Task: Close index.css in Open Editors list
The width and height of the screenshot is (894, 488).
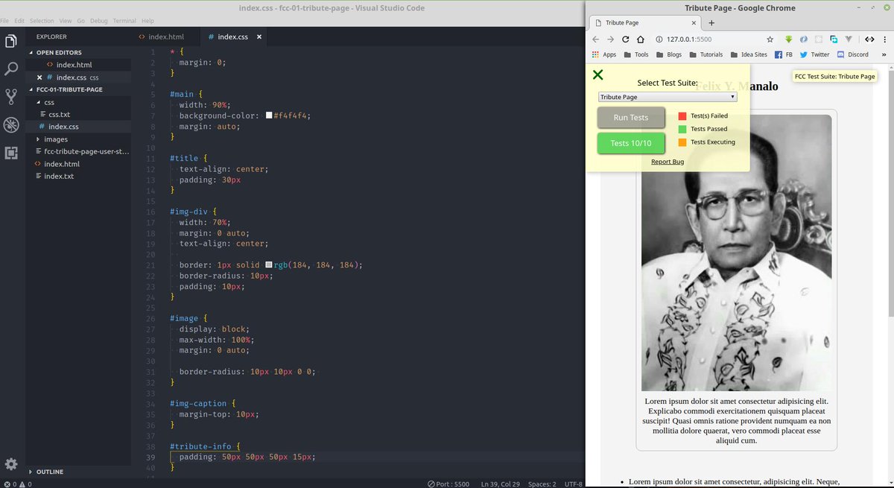Action: pos(39,77)
